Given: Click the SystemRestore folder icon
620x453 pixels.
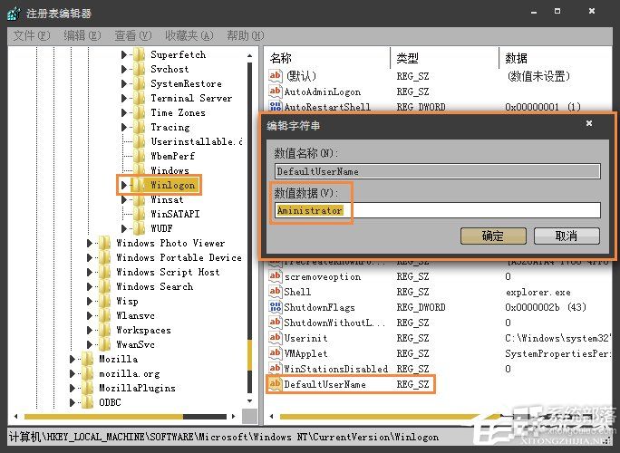Looking at the screenshot, I should (x=139, y=83).
